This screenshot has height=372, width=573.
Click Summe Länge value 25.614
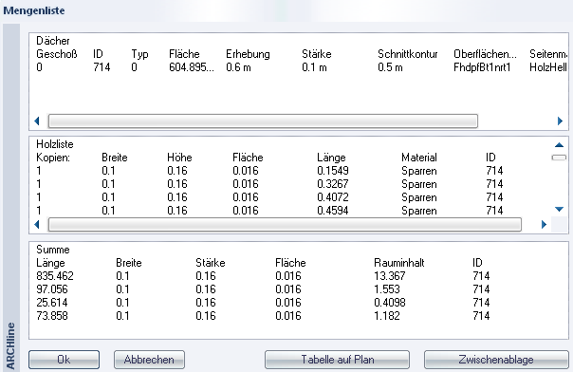(52, 303)
